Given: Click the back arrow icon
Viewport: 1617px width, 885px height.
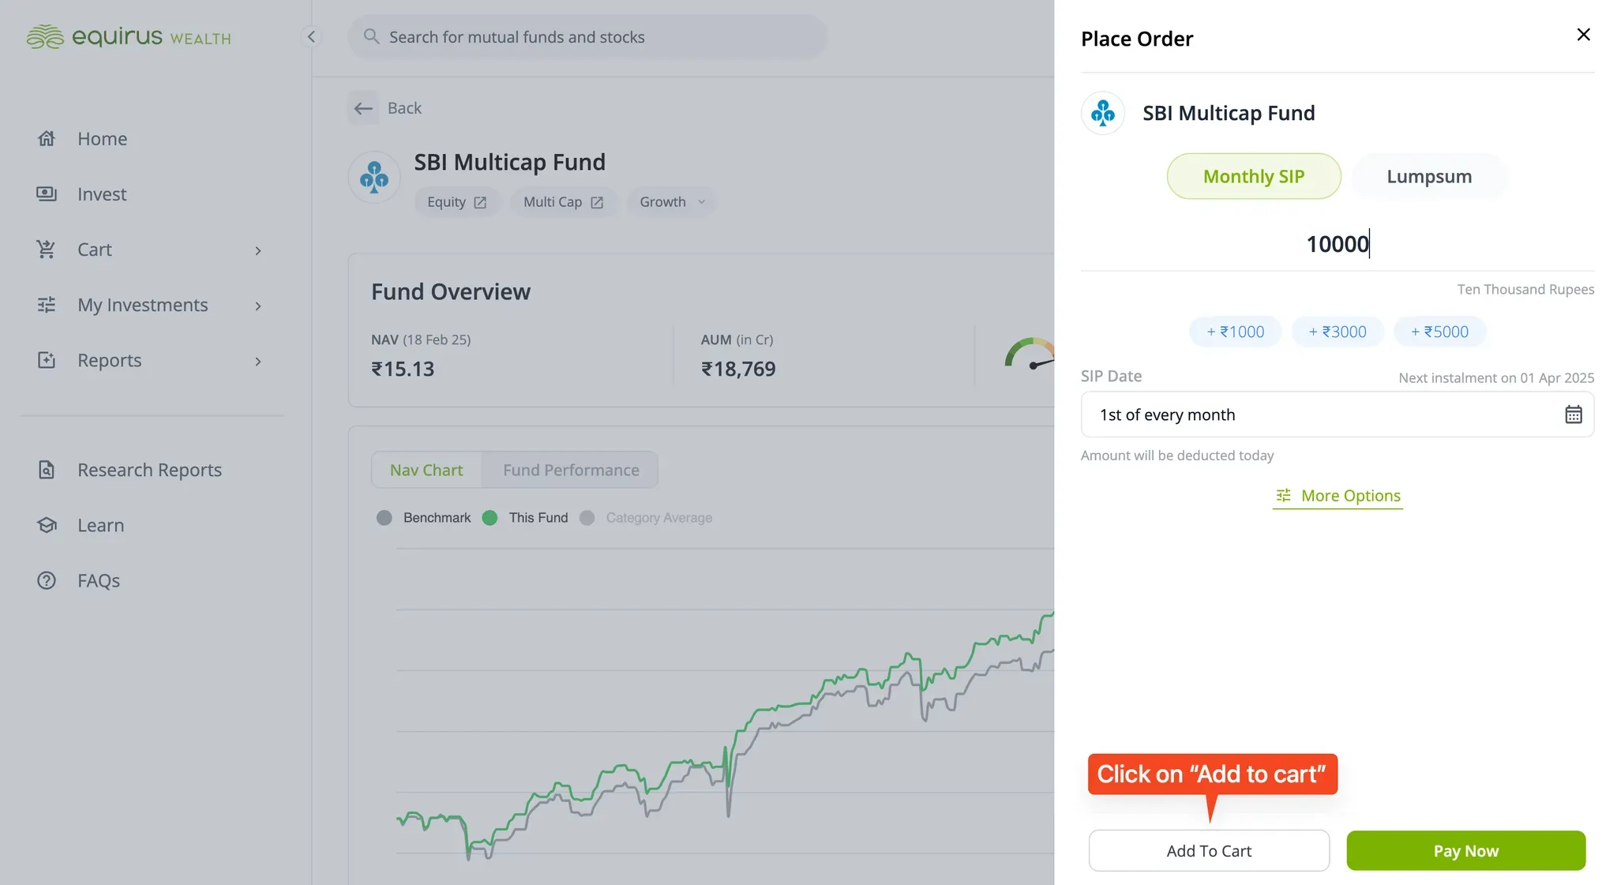Looking at the screenshot, I should [x=363, y=108].
